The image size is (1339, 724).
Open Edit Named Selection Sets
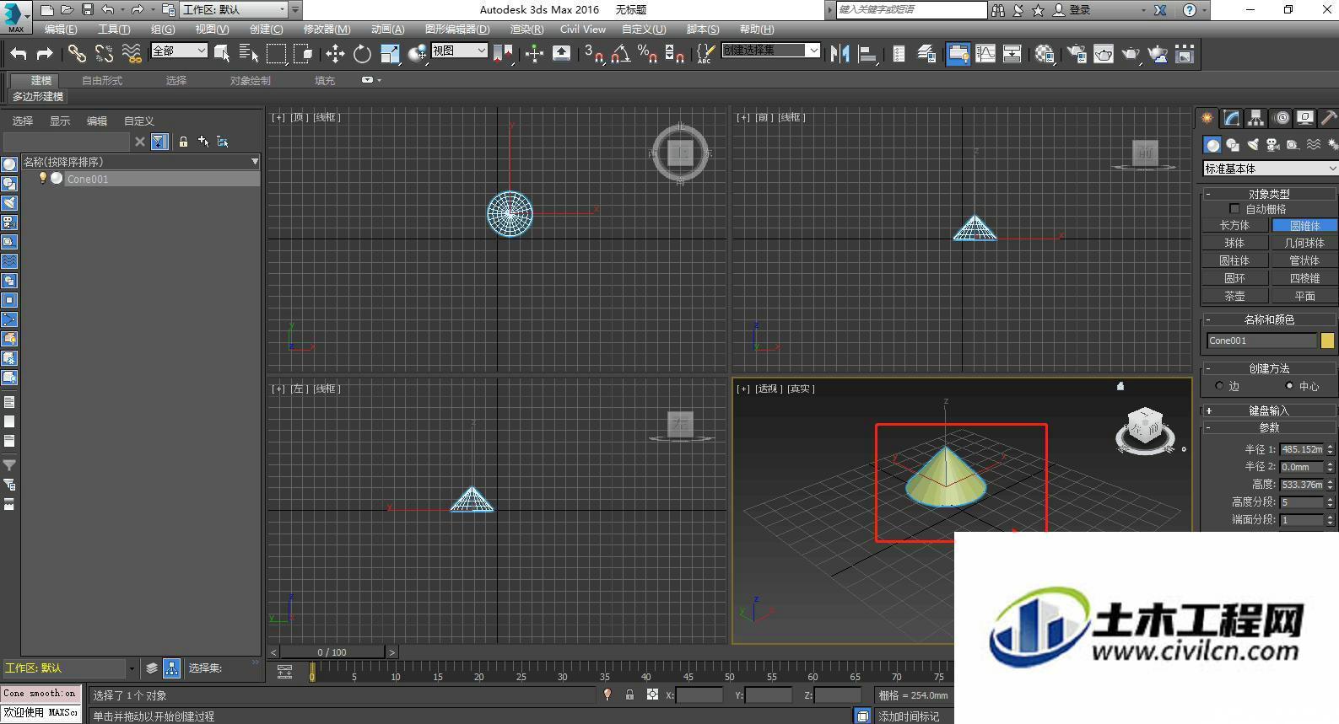point(705,54)
